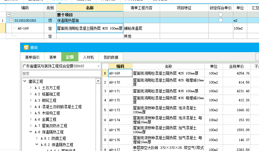Viewport: 259px width, 151px height.
Task: Switch to 清单指引 tab
Action: click(32, 57)
